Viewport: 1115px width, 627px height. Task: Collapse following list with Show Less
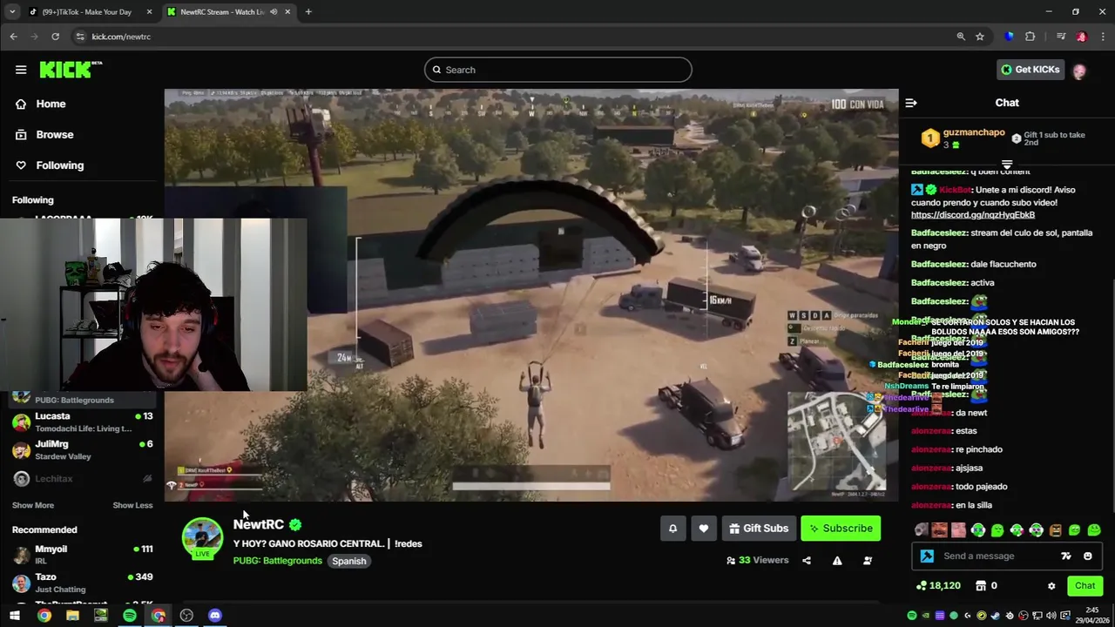coord(132,505)
